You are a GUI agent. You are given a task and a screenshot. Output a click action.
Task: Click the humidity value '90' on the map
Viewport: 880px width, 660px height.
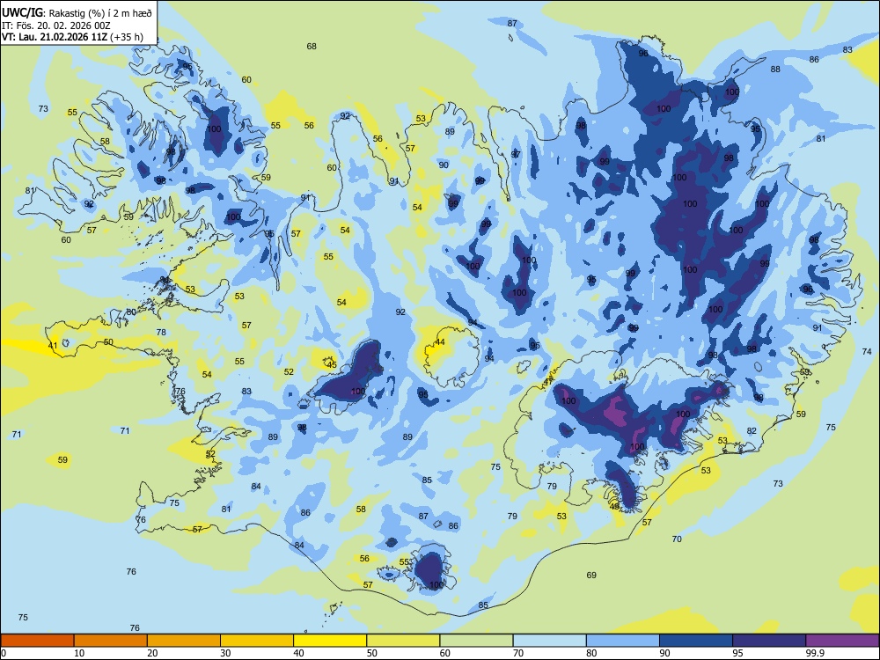pyautogui.click(x=444, y=165)
